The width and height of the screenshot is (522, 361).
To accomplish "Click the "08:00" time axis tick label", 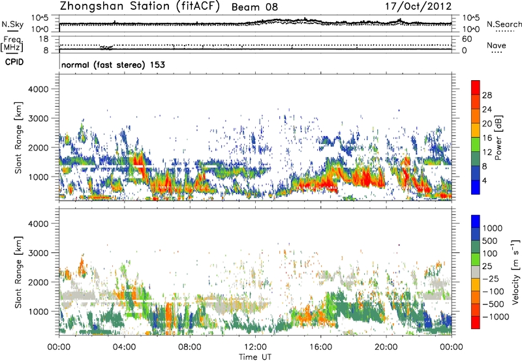I will coord(190,347).
